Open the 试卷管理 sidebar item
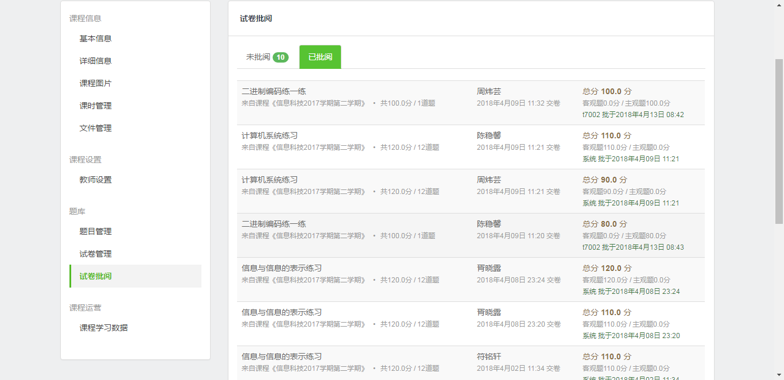Screen dimensions: 784x380 [x=95, y=254]
